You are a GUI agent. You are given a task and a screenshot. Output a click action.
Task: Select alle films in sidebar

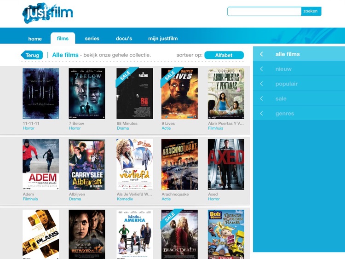[x=299, y=54]
